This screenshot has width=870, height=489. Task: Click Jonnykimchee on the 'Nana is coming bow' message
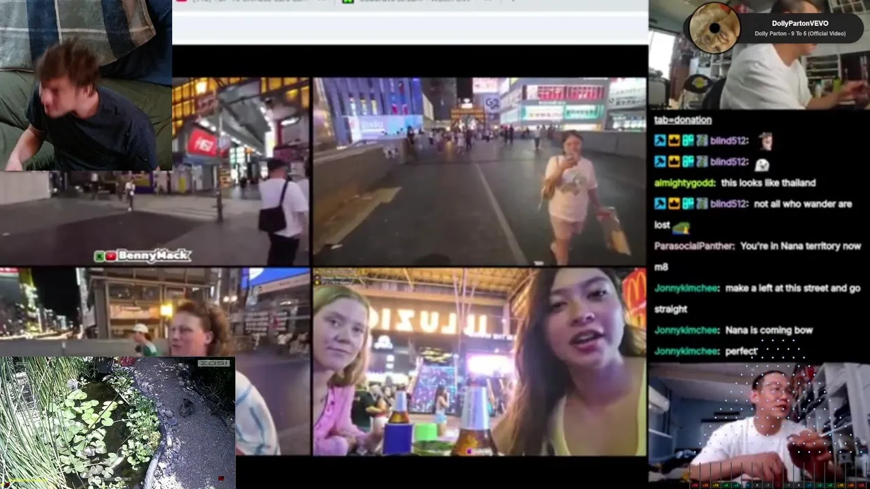point(686,330)
